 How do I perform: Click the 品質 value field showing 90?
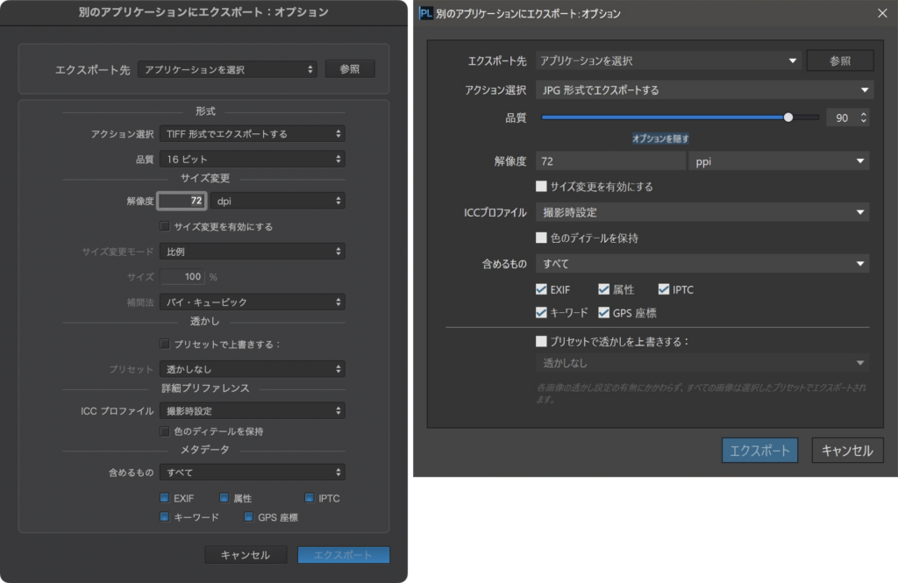842,117
